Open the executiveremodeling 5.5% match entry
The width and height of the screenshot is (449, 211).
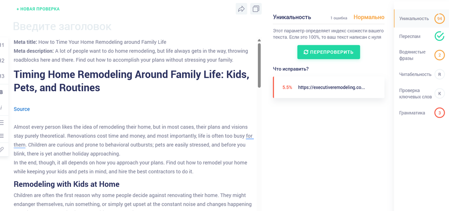329,87
